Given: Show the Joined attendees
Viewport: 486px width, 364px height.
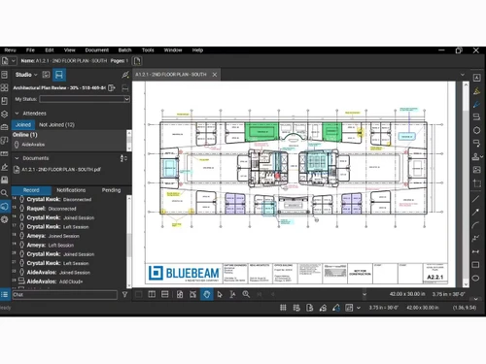Looking at the screenshot, I should 23,124.
